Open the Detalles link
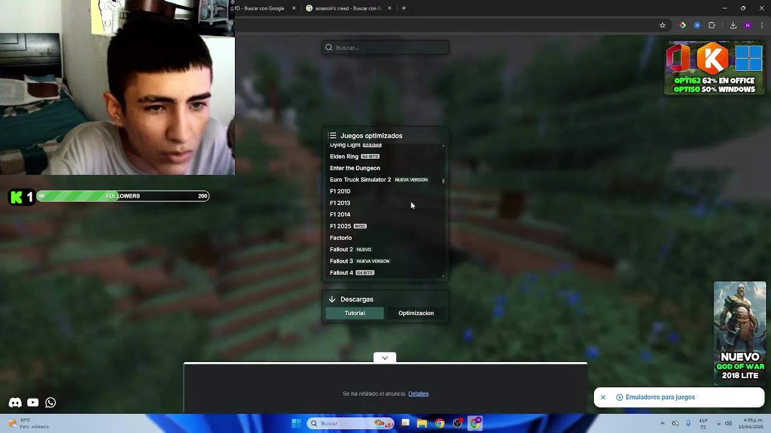 pyautogui.click(x=419, y=394)
